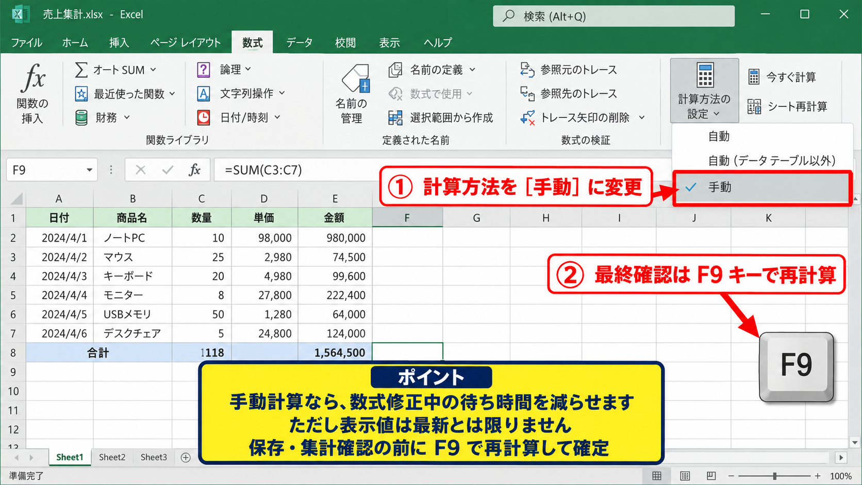Select 手動 calculation option

(x=762, y=188)
